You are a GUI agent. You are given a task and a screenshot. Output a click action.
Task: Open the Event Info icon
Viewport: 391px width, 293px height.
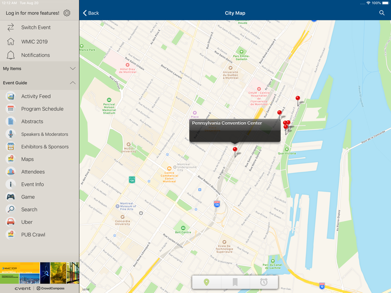pos(11,184)
